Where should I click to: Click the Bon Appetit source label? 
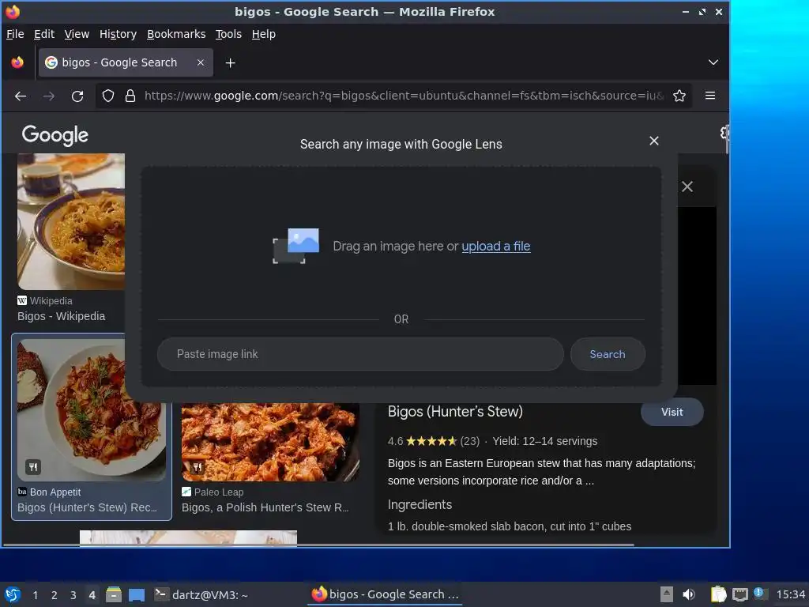click(x=55, y=492)
